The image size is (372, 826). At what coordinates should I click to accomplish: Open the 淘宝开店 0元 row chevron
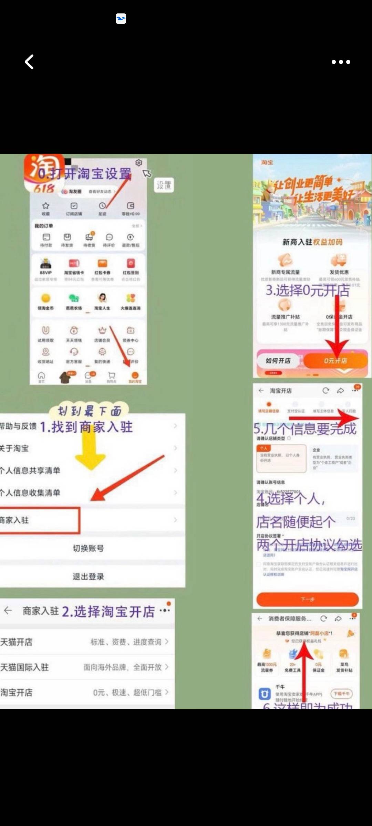pyautogui.click(x=167, y=692)
